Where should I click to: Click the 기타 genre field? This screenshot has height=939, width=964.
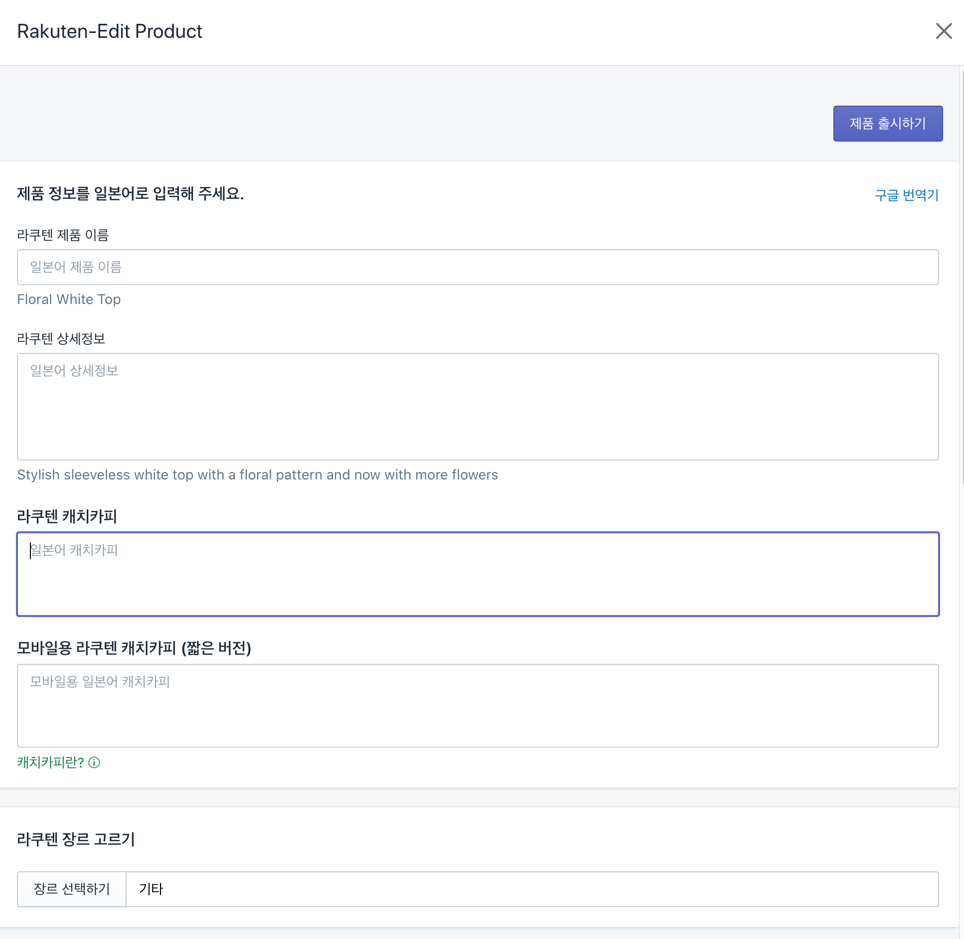531,889
